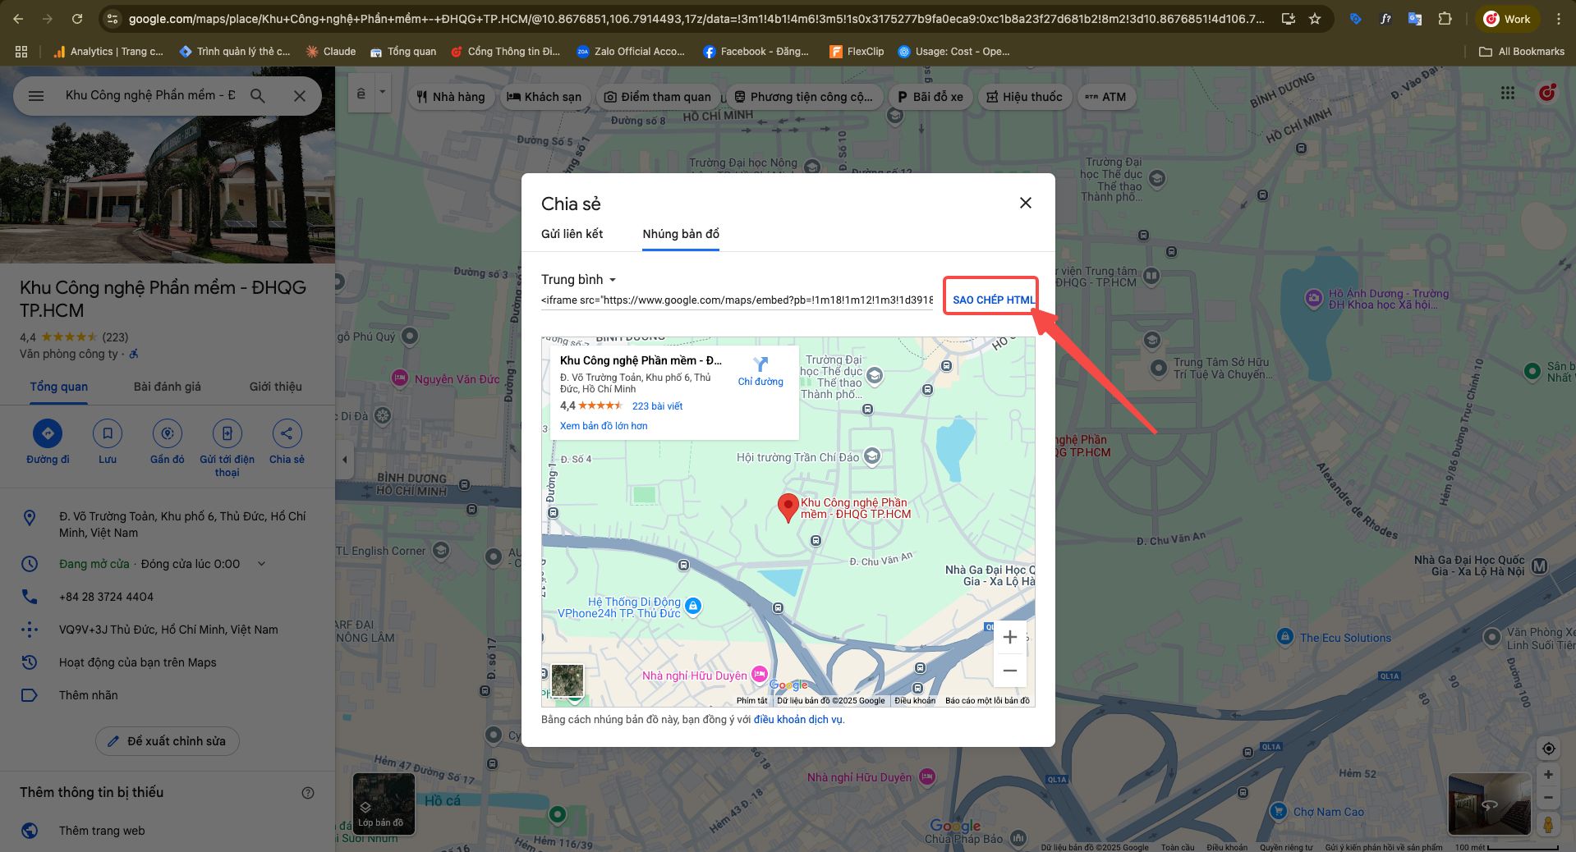1576x852 pixels.
Task: Expand the Trung bình size dropdown
Action: [579, 280]
